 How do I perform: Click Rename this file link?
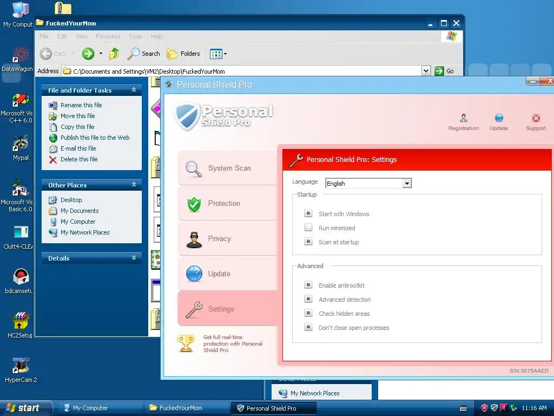tap(81, 105)
